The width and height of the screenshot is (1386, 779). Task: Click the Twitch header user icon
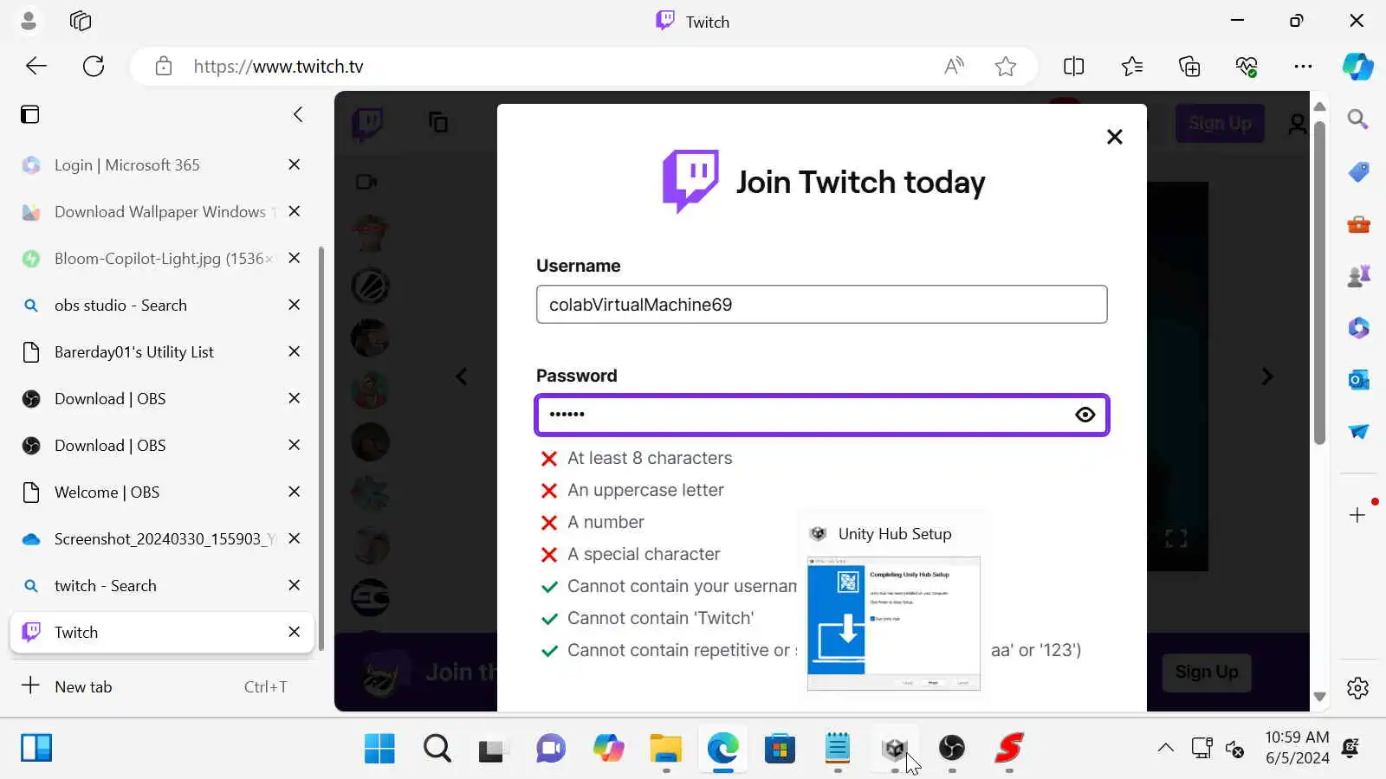1297,125
